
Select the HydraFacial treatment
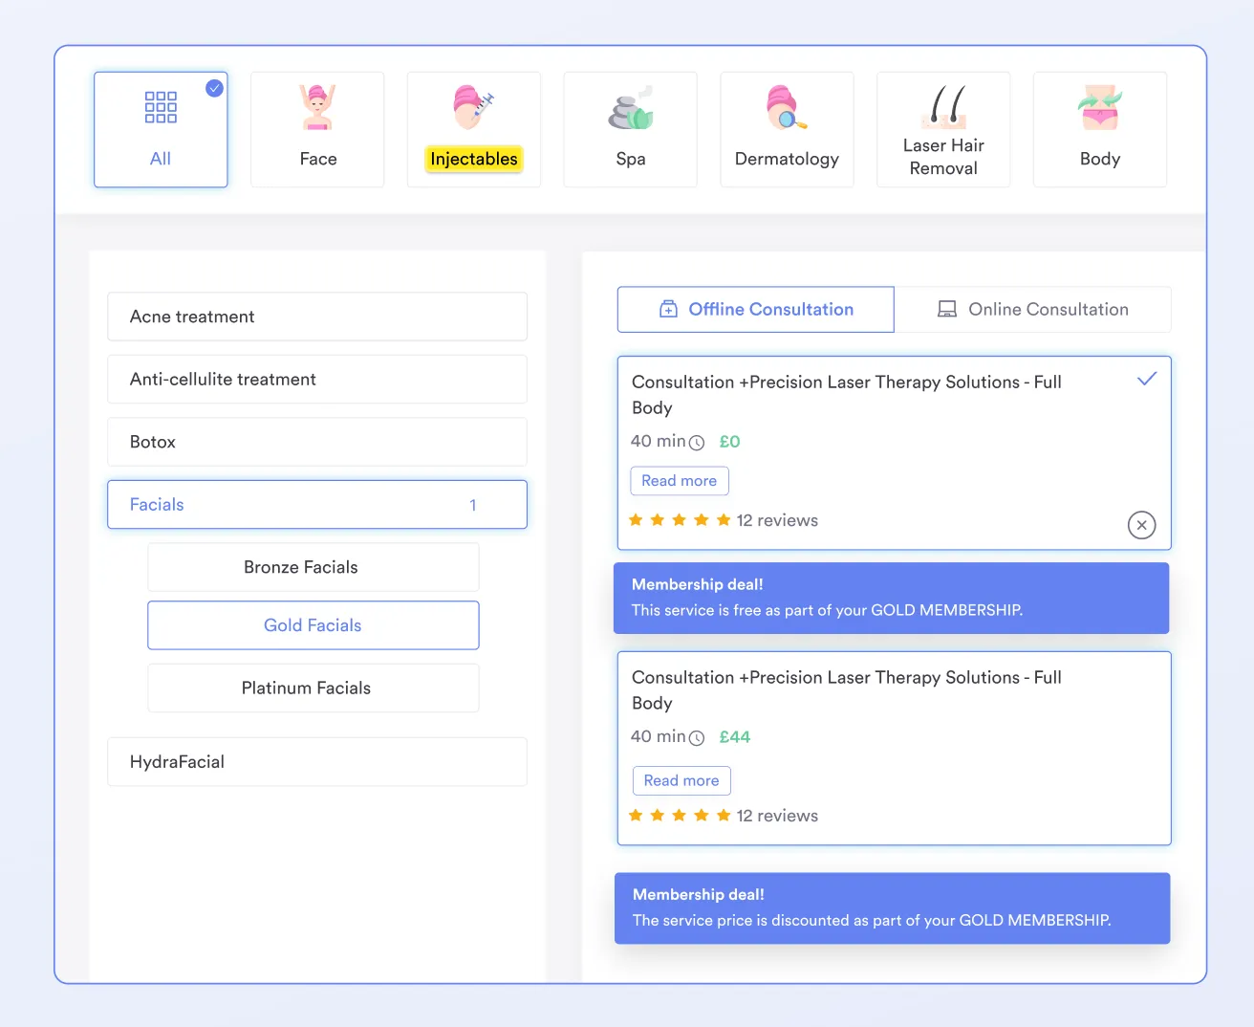click(317, 761)
